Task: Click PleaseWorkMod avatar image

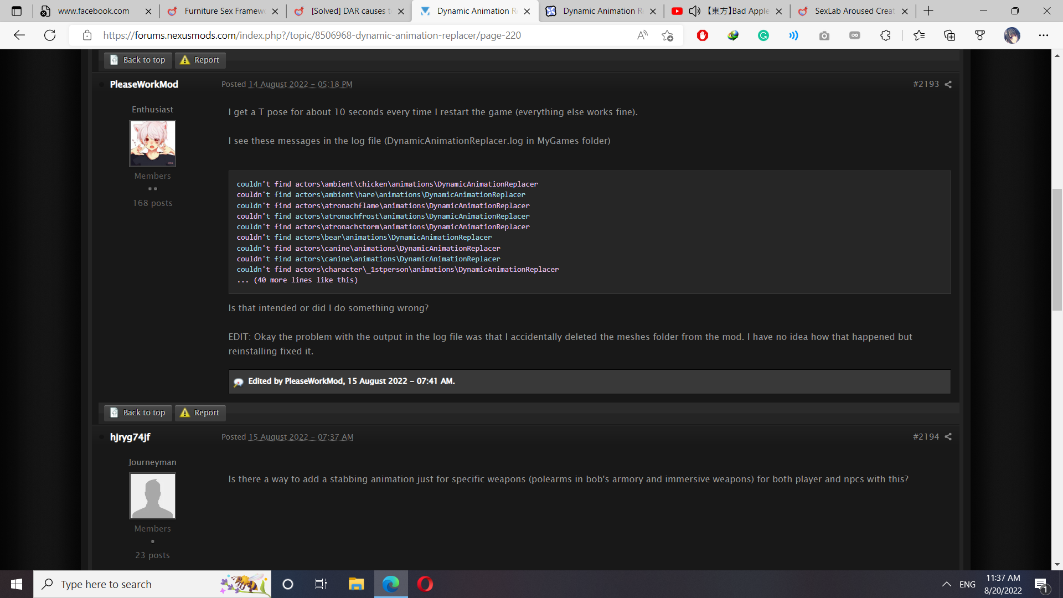Action: [152, 143]
